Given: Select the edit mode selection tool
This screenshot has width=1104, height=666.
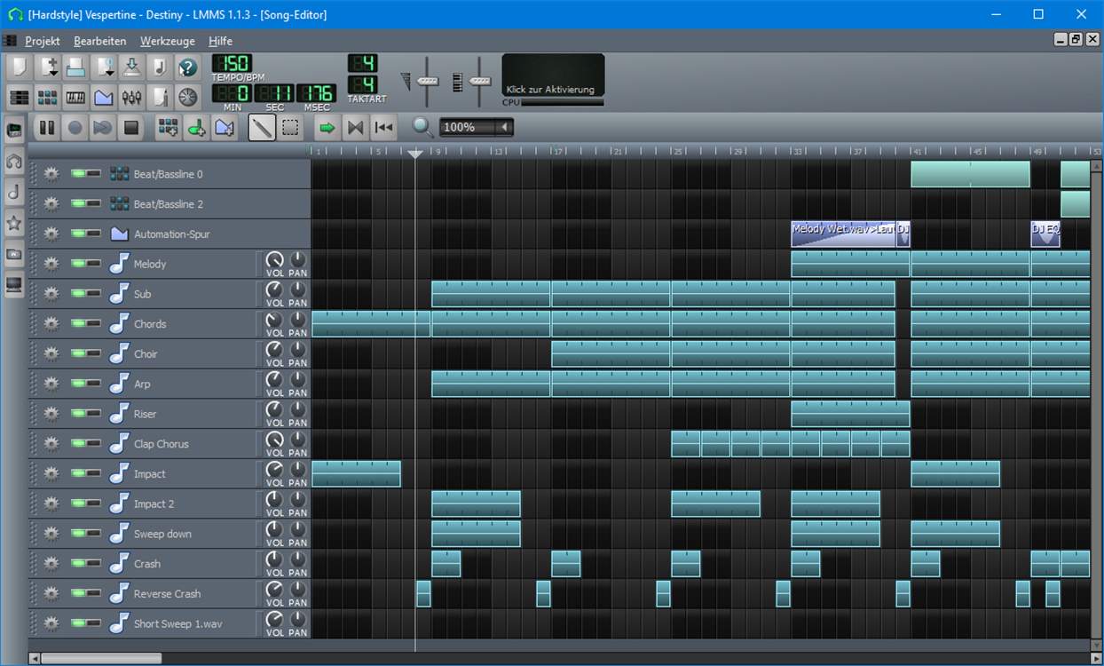Looking at the screenshot, I should (289, 128).
